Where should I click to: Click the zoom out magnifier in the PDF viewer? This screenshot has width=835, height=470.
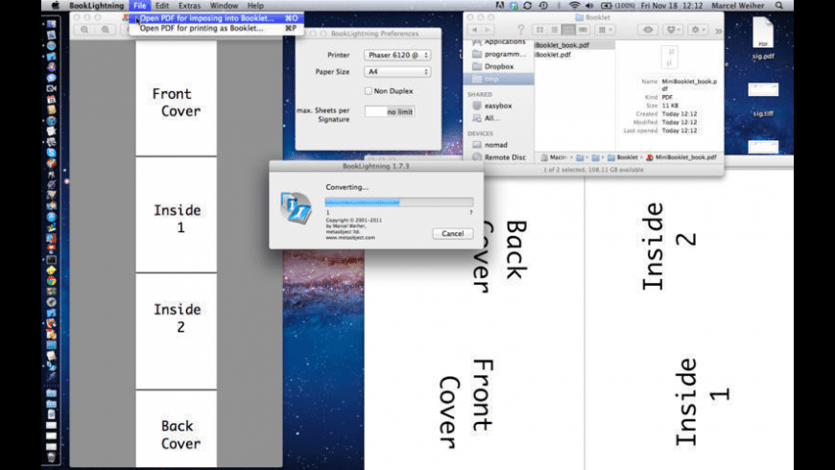pyautogui.click(x=84, y=30)
